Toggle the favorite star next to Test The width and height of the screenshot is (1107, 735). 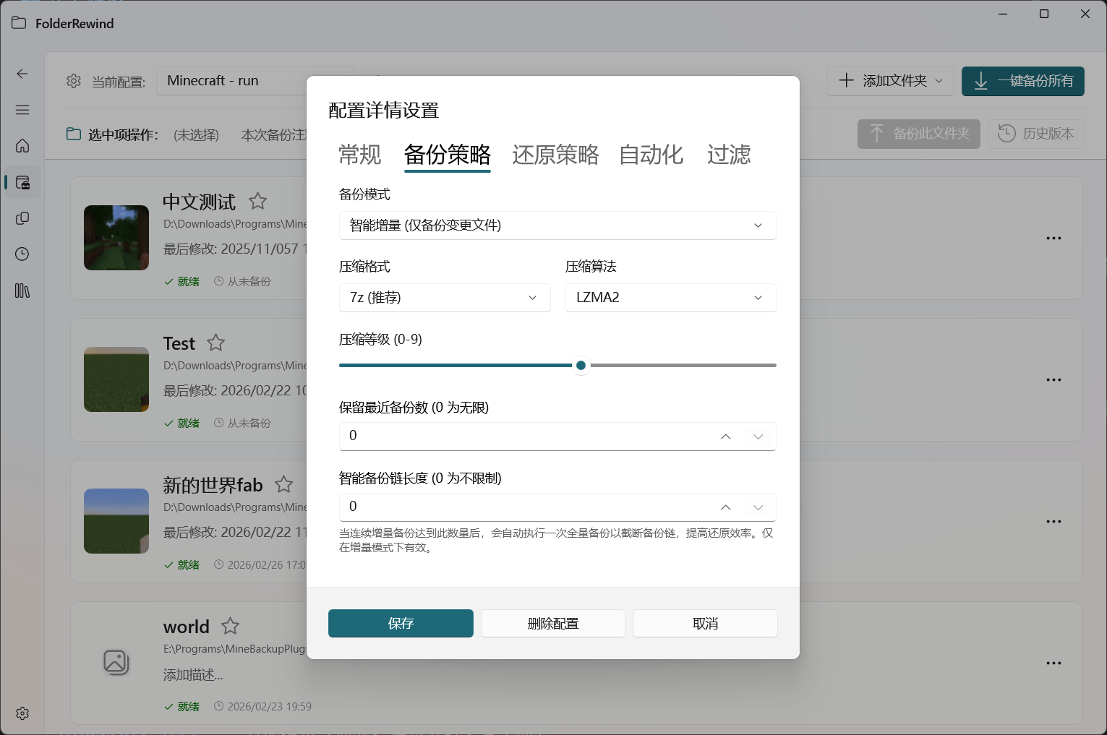click(215, 343)
